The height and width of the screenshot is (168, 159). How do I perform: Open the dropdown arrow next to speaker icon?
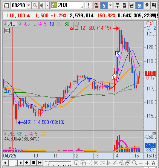pos(47,5)
